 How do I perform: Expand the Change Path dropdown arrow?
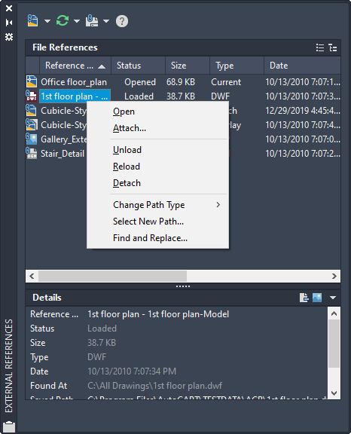point(106,21)
